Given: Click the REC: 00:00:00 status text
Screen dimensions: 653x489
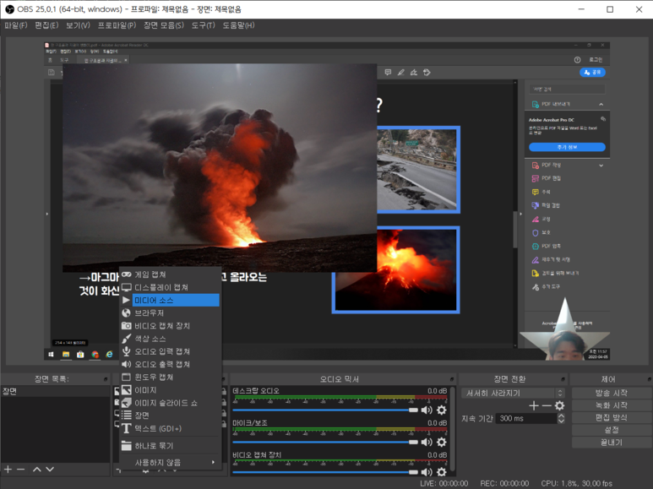Looking at the screenshot, I should click(x=504, y=484).
